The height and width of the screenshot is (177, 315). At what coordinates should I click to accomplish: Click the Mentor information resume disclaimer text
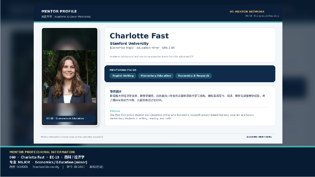[72, 137]
